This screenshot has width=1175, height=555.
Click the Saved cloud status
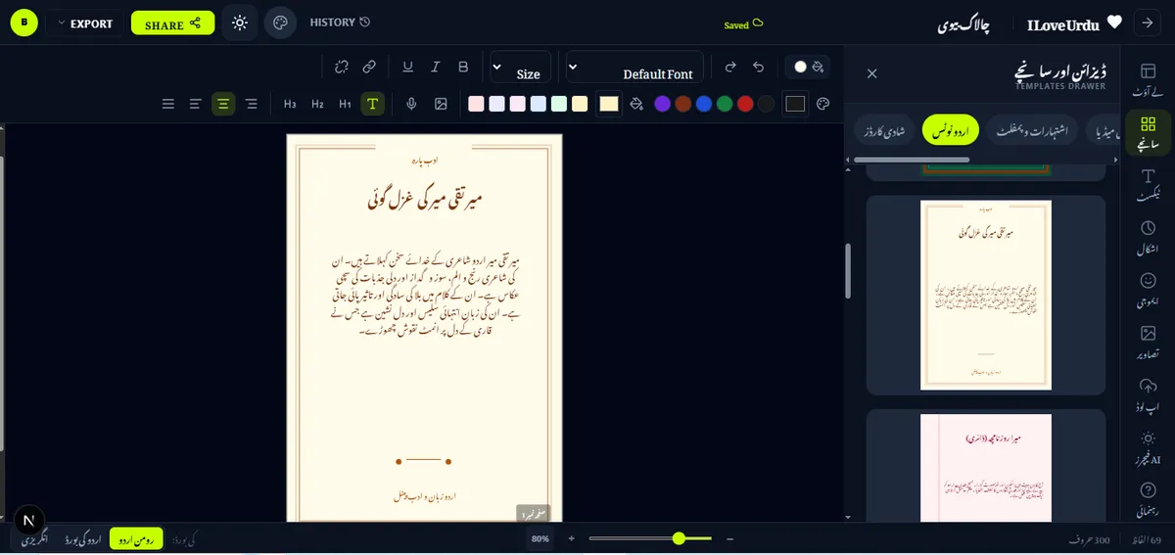click(743, 24)
